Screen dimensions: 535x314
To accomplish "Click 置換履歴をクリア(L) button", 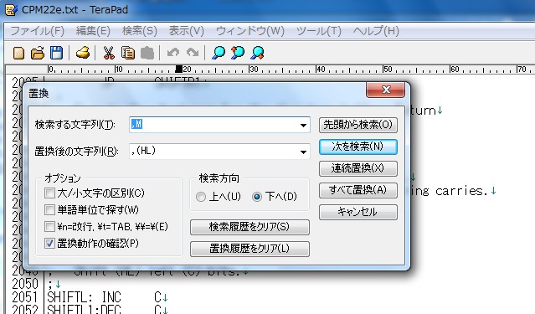I will coord(249,249).
